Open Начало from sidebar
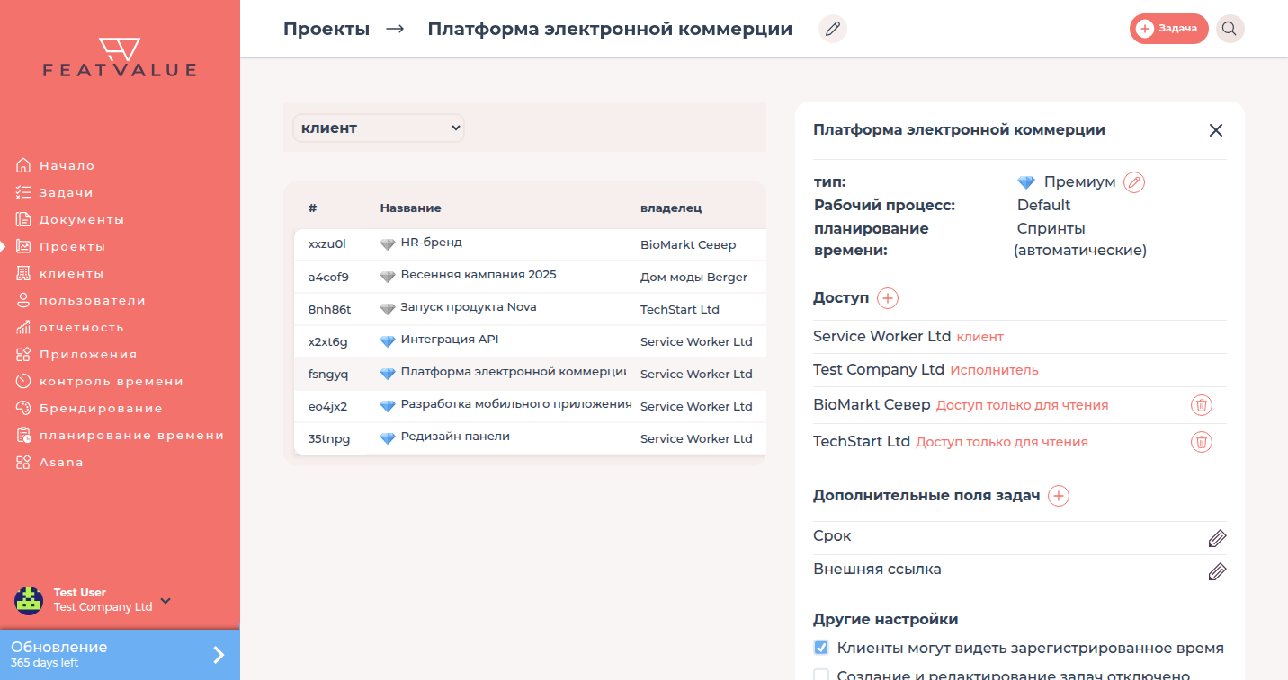1288x680 pixels. coord(67,165)
